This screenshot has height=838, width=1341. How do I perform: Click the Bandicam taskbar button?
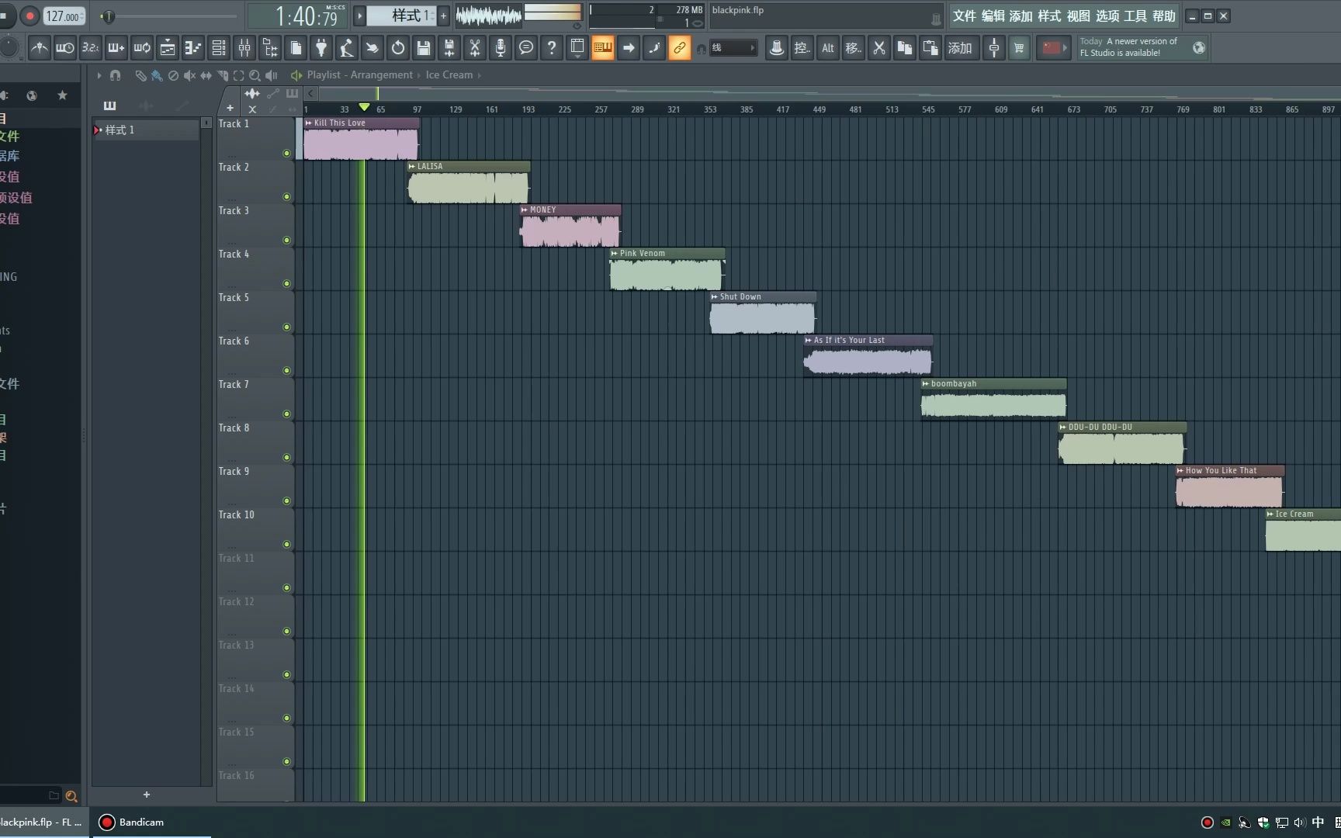(x=152, y=822)
